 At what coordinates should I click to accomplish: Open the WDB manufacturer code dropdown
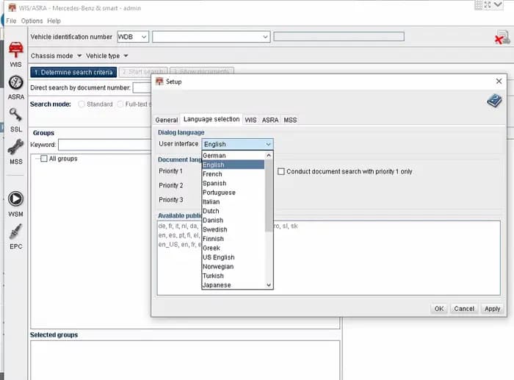[133, 37]
